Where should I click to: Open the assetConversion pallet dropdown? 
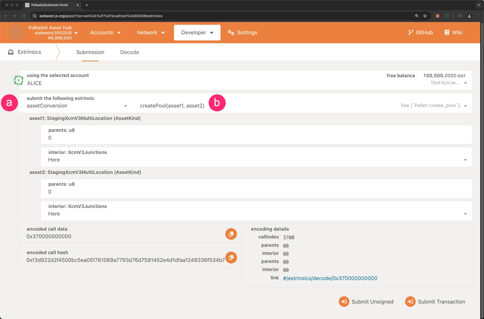[x=125, y=106]
